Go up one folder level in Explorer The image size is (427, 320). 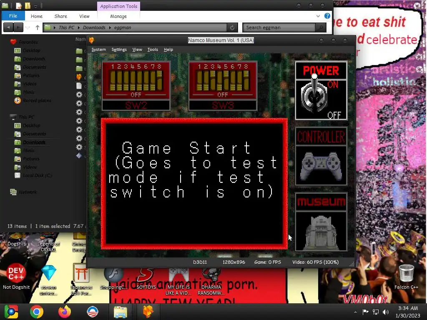click(38, 27)
